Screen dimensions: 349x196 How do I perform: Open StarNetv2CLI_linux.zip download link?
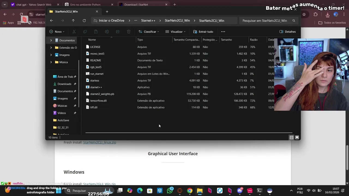click(x=100, y=142)
